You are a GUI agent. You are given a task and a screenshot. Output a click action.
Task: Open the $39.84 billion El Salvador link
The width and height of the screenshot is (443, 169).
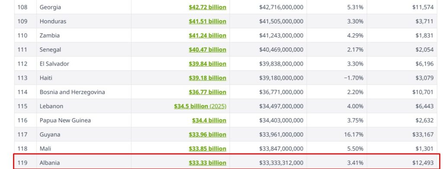tap(207, 64)
